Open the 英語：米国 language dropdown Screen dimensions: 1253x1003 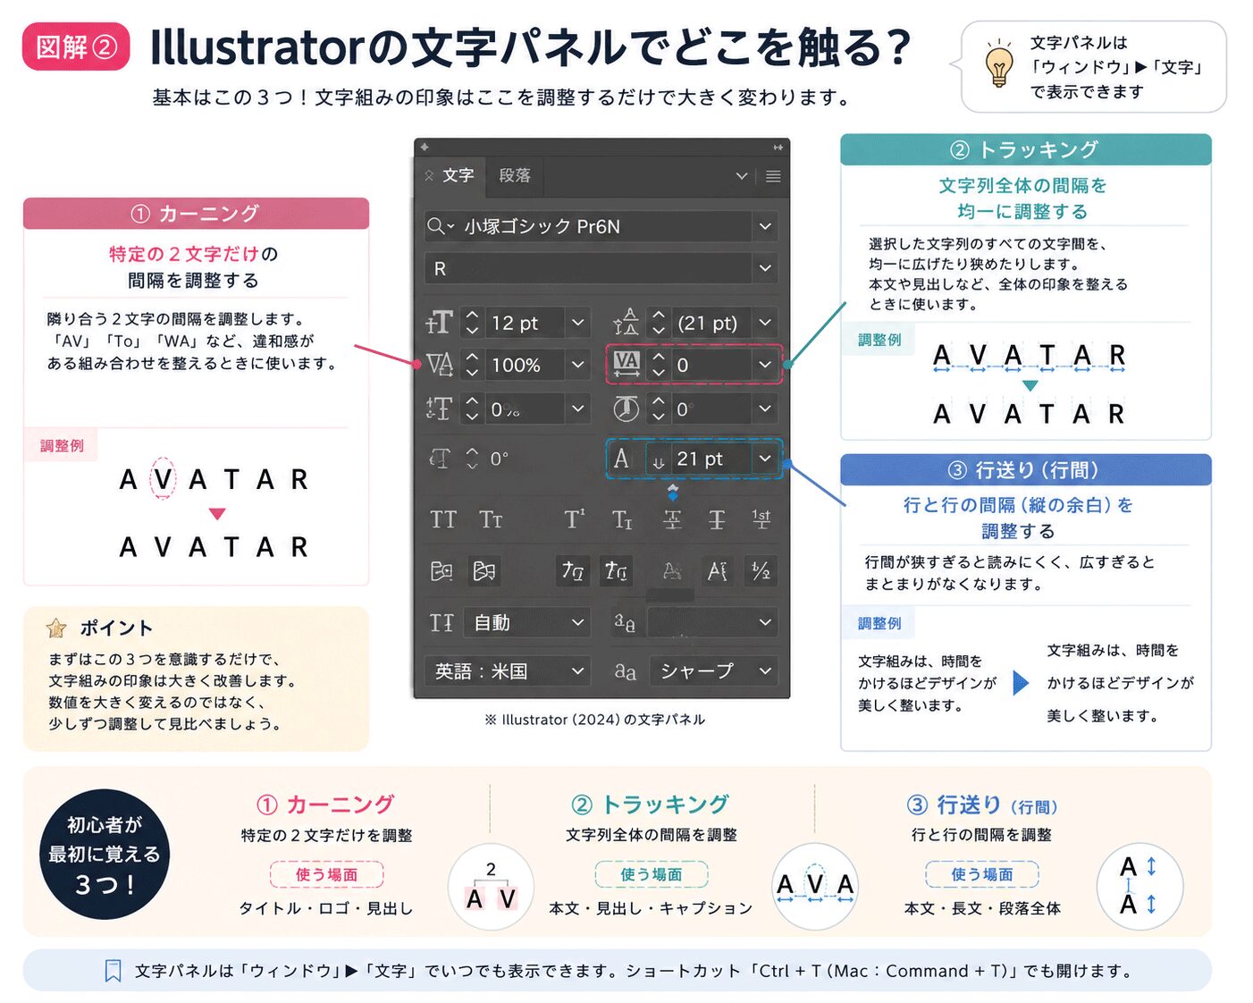507,670
